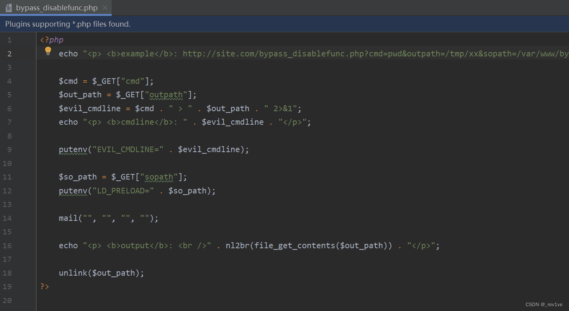
Task: Click line number 20 in gutter
Action: [x=7, y=300]
